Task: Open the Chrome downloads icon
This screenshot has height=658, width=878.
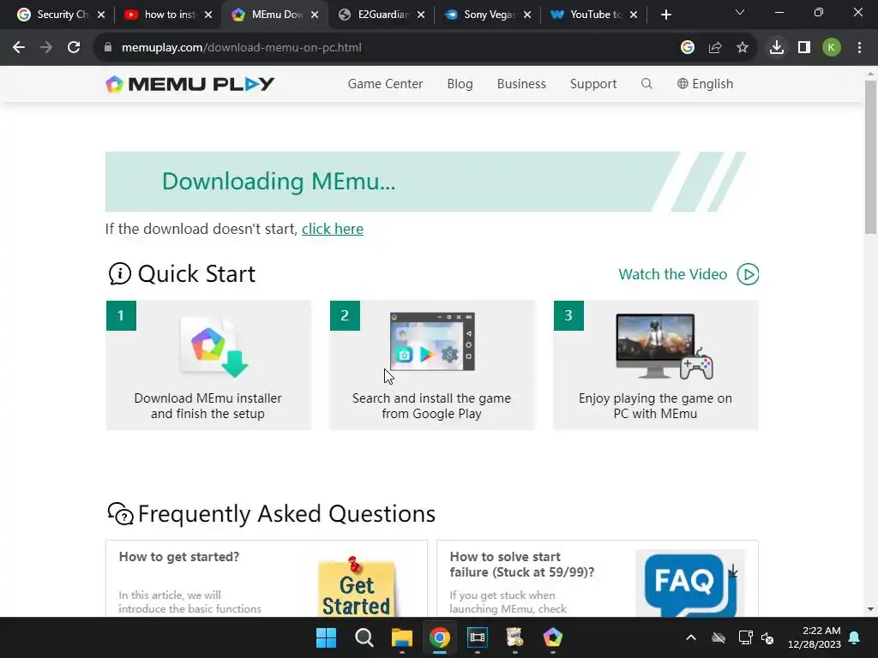Action: pos(777,48)
